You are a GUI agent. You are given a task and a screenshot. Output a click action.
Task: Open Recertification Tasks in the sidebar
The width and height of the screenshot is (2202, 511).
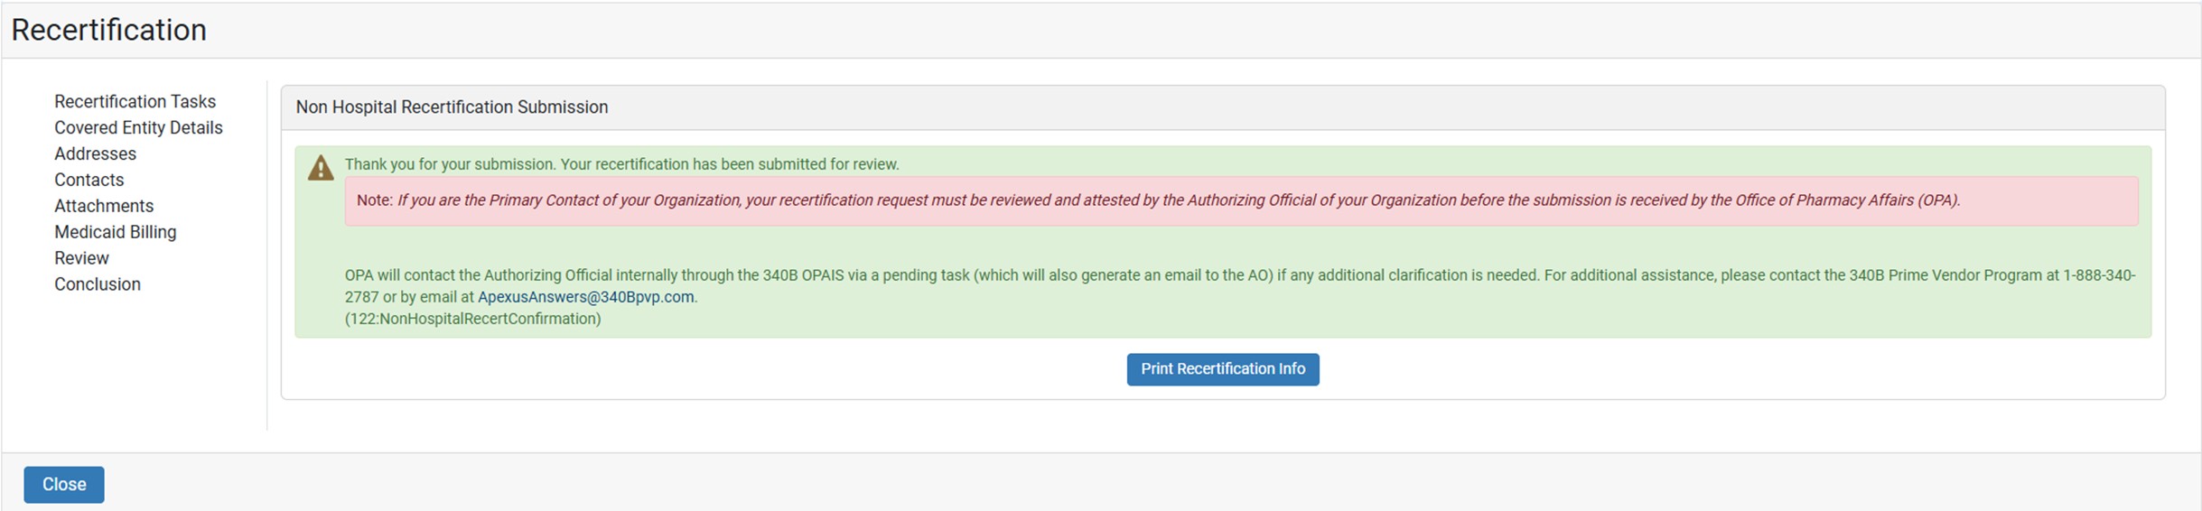(x=135, y=101)
